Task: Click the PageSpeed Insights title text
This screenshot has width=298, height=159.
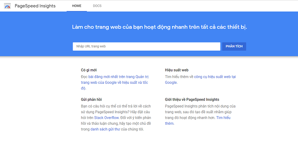Action: pyautogui.click(x=35, y=6)
